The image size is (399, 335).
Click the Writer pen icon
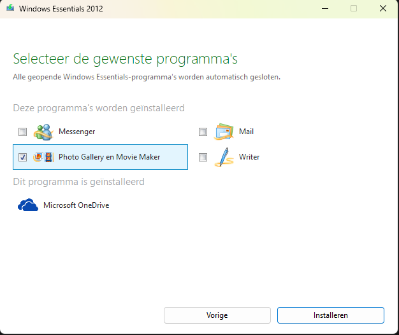224,157
